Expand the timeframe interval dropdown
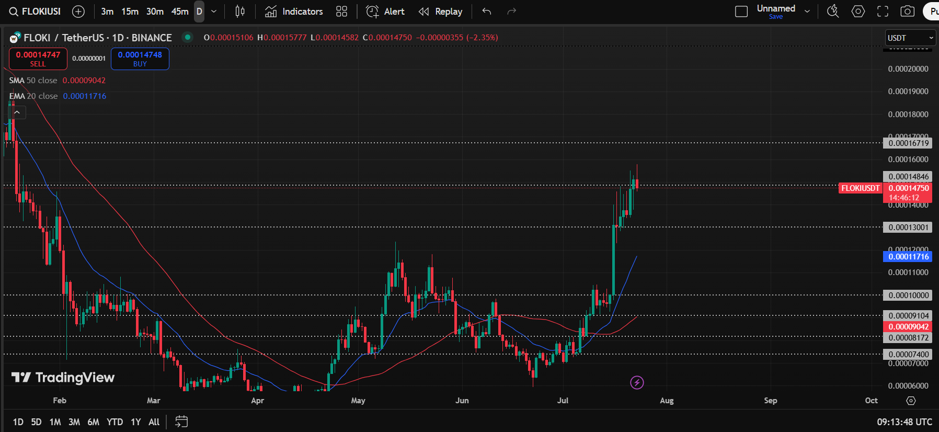 tap(214, 12)
